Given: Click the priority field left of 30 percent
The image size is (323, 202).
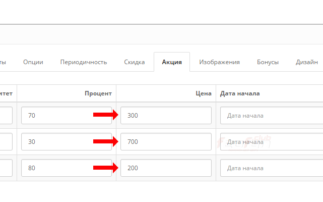Looking at the screenshot, I should coord(6,142).
